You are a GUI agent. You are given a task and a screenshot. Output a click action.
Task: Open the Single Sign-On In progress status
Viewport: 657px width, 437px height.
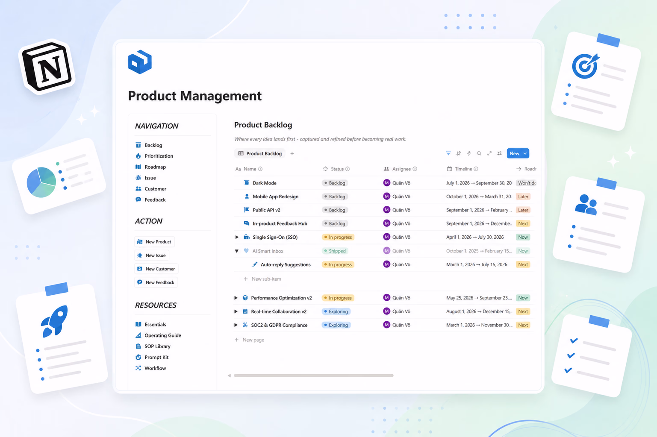[x=338, y=237]
